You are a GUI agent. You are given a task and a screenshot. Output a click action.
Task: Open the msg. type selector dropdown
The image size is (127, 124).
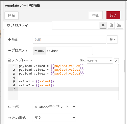[39, 51]
